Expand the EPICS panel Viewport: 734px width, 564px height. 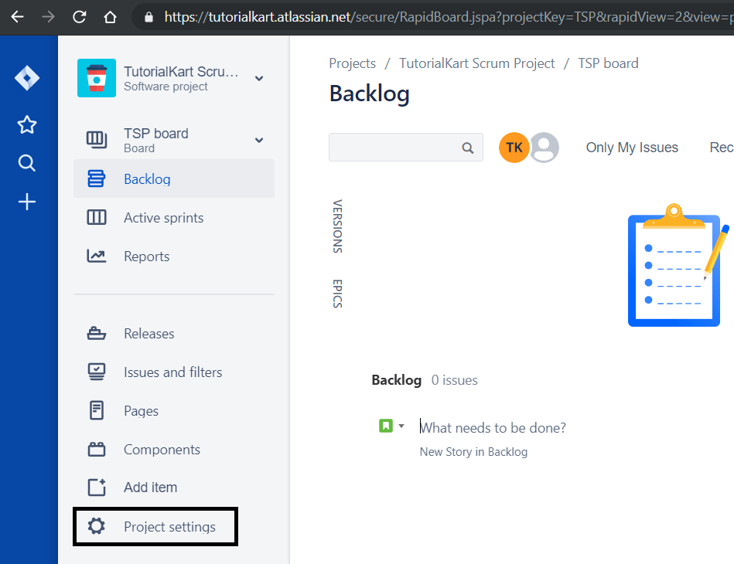tap(336, 294)
